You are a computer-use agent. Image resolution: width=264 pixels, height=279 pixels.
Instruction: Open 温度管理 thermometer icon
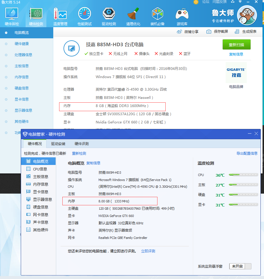pos(60,17)
